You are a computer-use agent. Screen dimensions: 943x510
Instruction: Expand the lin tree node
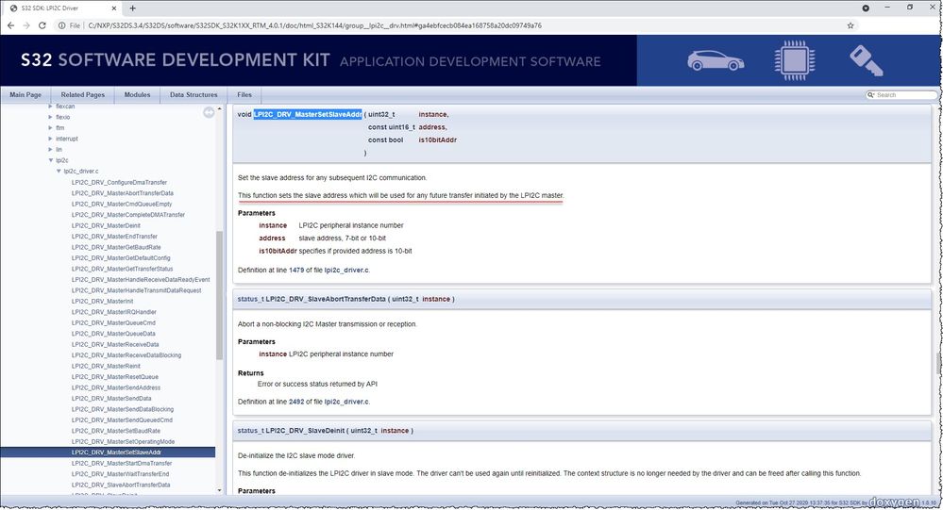click(51, 150)
